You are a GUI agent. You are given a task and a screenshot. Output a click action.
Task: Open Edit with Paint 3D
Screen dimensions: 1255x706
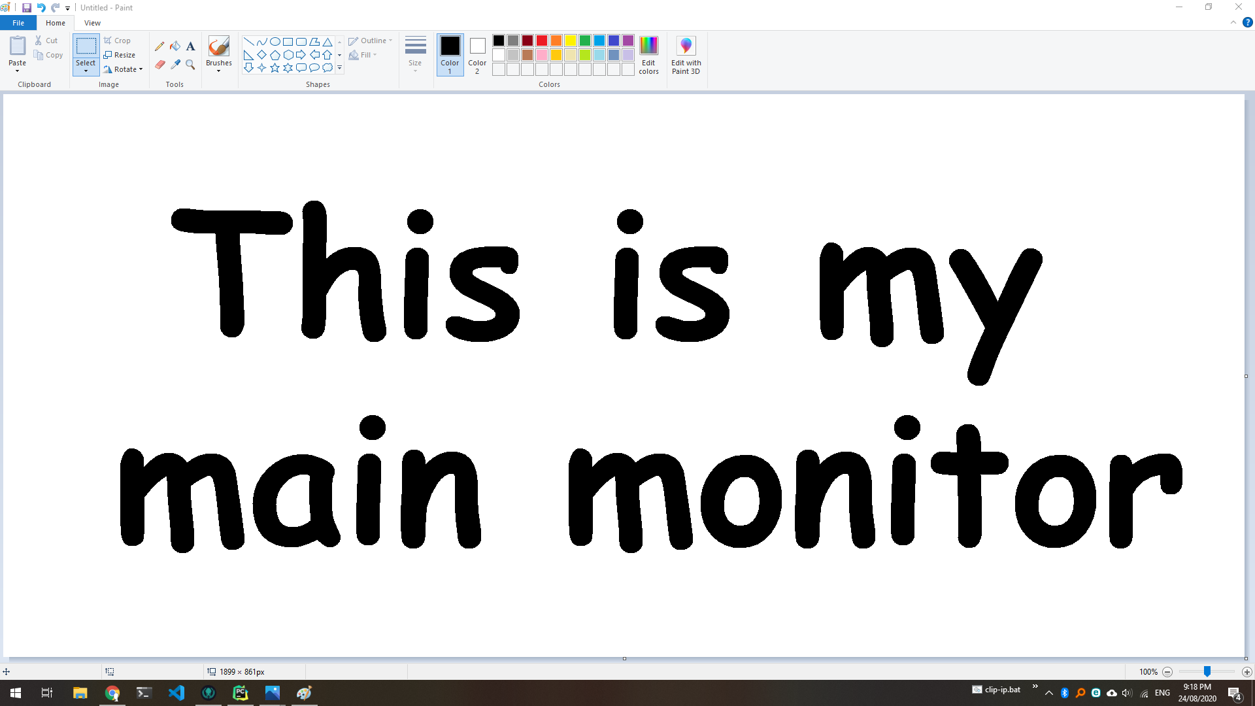[x=686, y=54]
